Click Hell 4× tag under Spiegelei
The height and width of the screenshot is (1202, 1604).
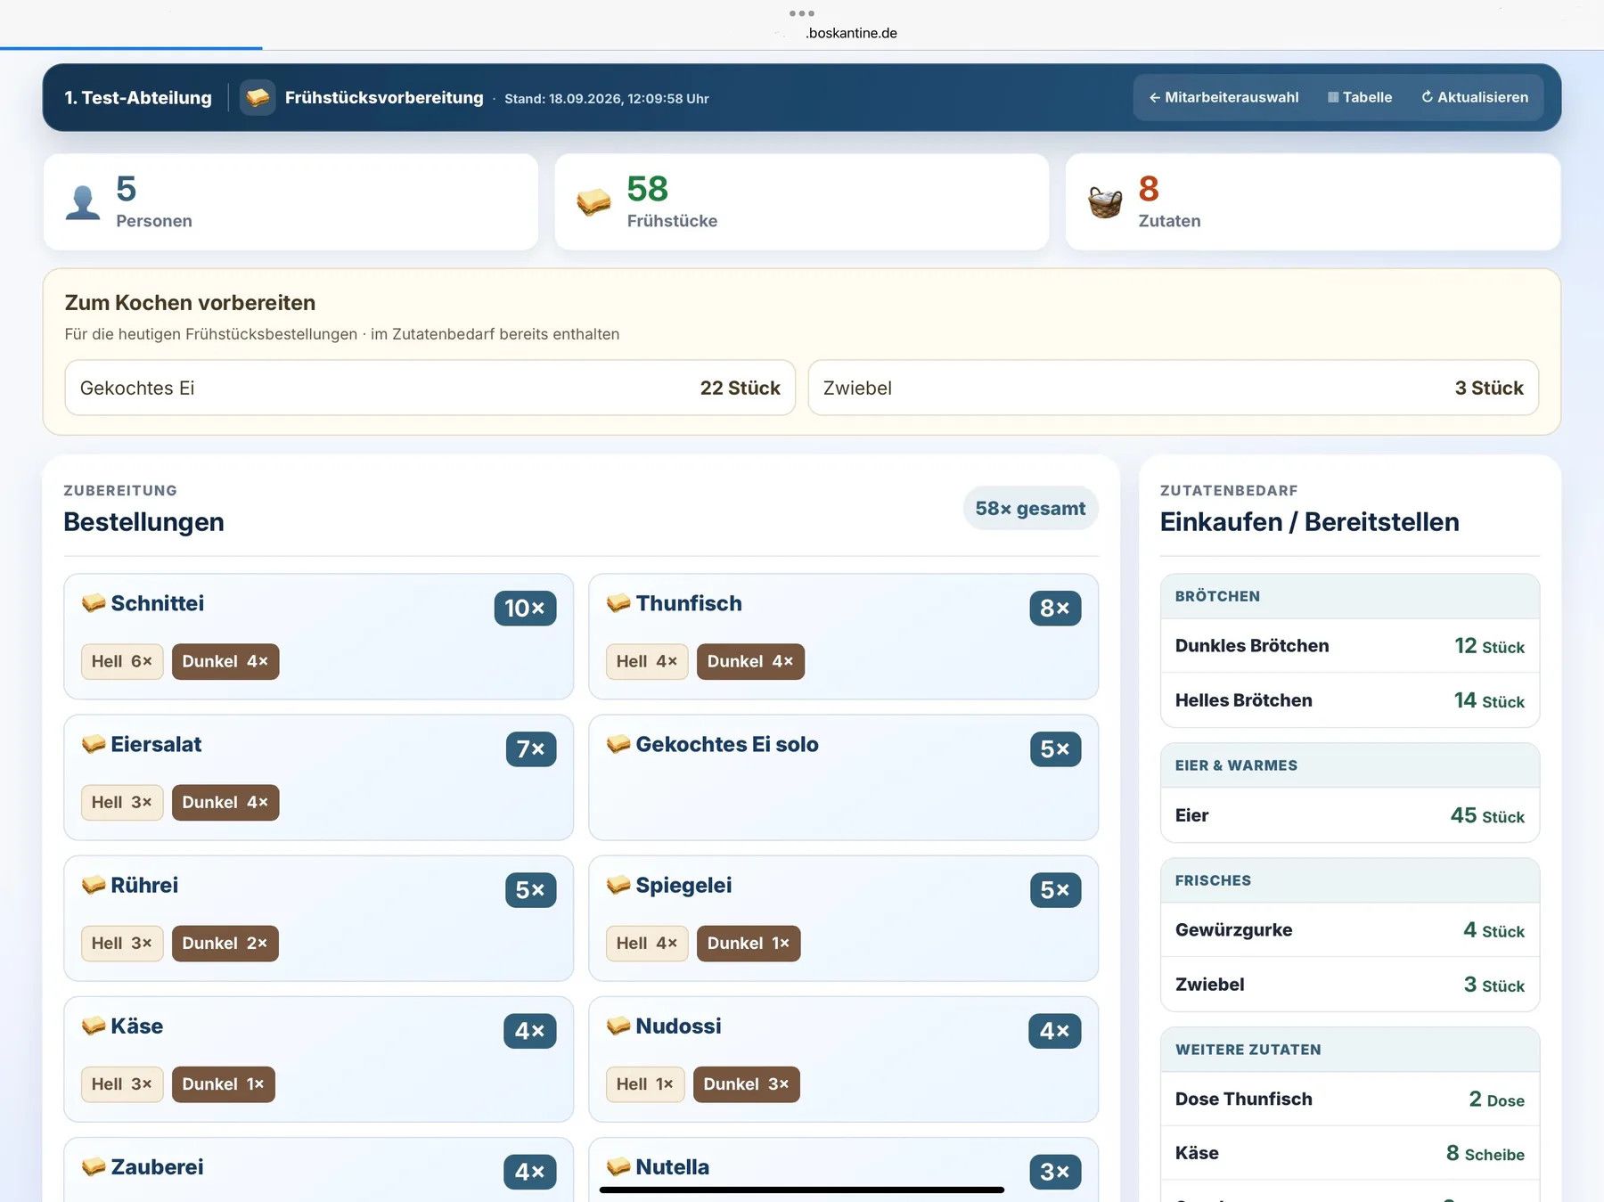(x=647, y=943)
